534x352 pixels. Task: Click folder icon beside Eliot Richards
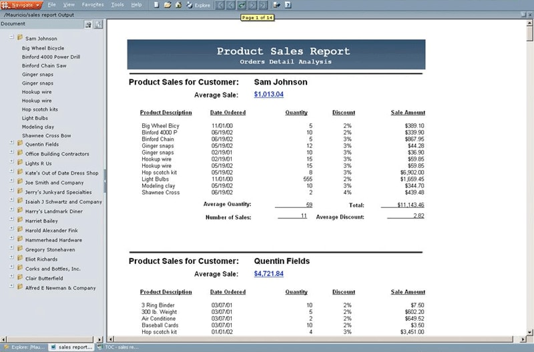coord(20,258)
